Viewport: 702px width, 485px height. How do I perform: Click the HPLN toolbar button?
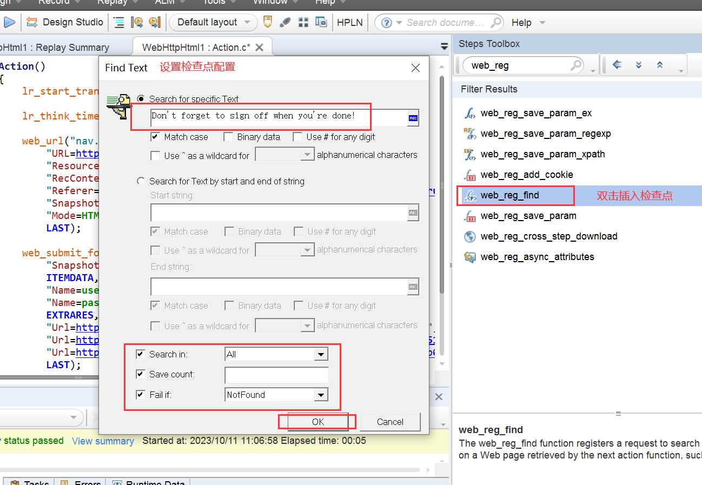(x=350, y=22)
